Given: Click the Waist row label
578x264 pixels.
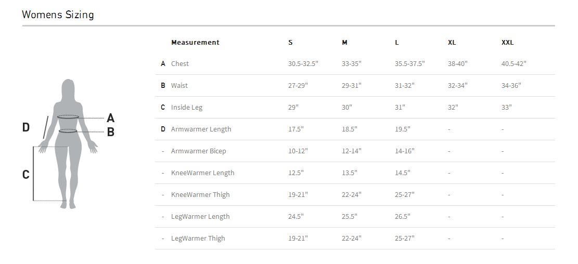Looking at the screenshot, I should pos(179,86).
